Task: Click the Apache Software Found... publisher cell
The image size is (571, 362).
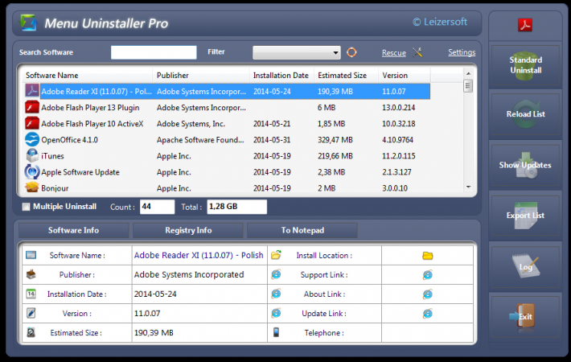Action: pos(200,140)
